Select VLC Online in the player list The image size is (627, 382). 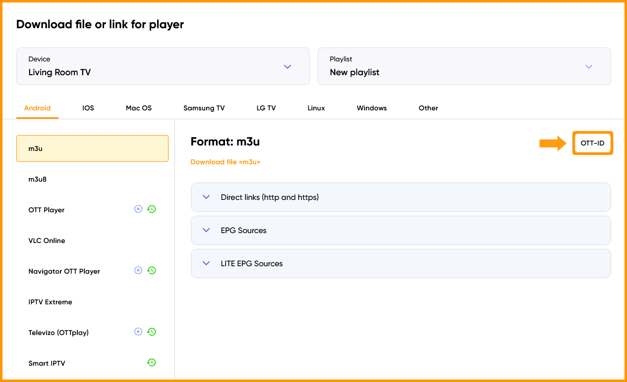pyautogui.click(x=92, y=240)
